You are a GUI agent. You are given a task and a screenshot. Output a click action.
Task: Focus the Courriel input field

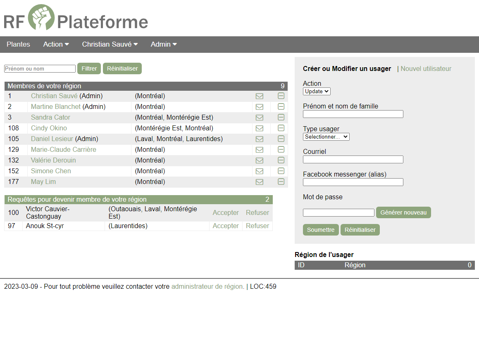point(353,159)
